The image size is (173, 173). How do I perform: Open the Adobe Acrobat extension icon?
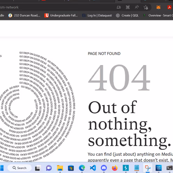tap(169, 7)
